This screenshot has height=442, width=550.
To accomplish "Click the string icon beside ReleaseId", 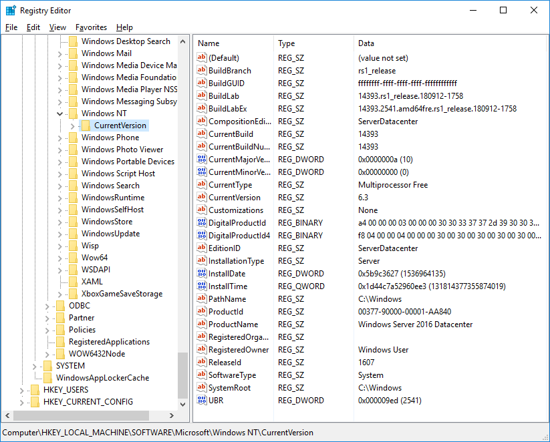I will click(x=202, y=362).
